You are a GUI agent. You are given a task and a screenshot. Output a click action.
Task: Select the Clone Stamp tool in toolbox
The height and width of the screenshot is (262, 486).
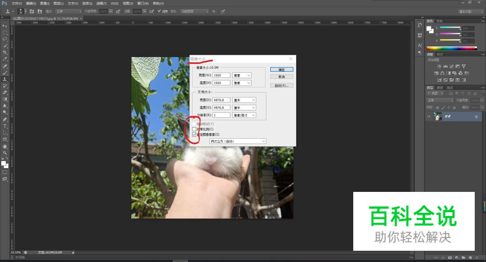[x=5, y=79]
